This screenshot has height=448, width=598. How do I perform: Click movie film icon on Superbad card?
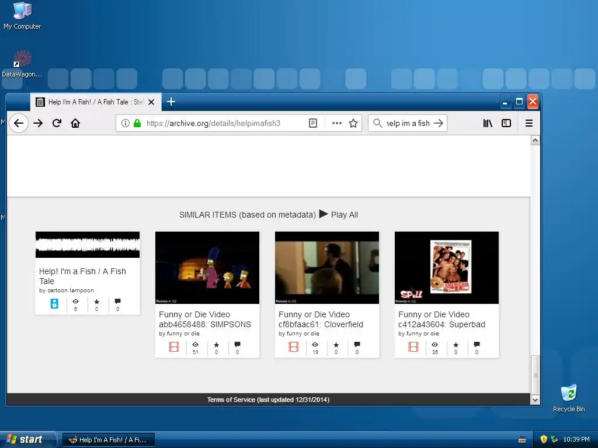click(413, 346)
